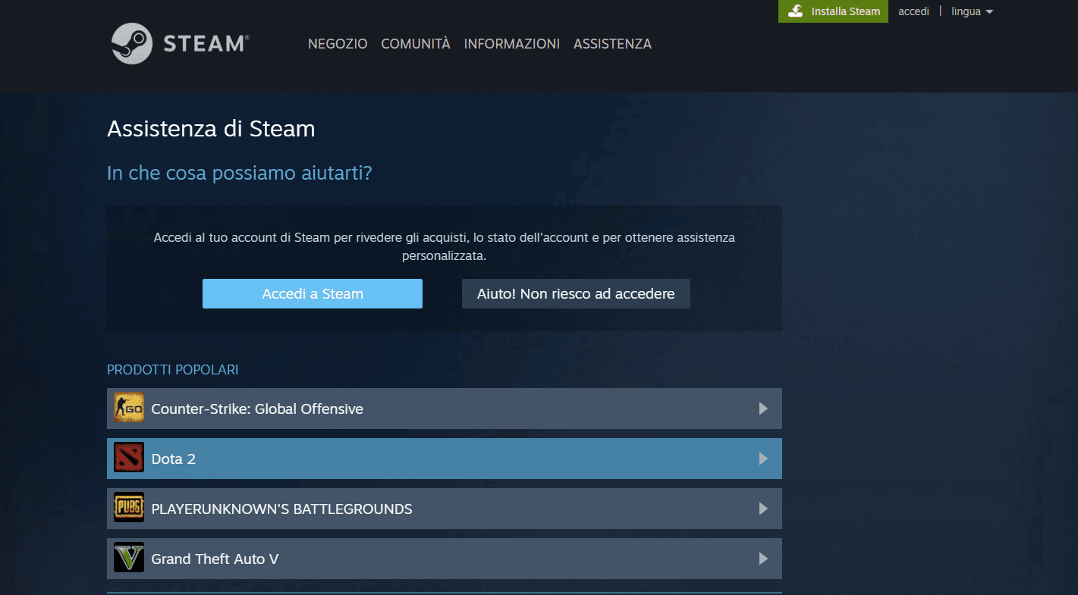Expand the Dota 2 support entry arrow

tap(763, 458)
